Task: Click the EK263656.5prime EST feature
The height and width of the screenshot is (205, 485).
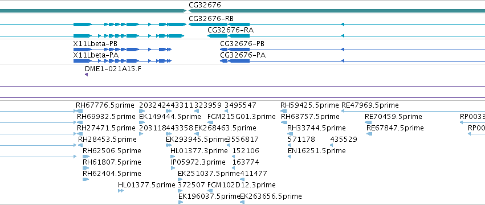Action: coord(243,202)
